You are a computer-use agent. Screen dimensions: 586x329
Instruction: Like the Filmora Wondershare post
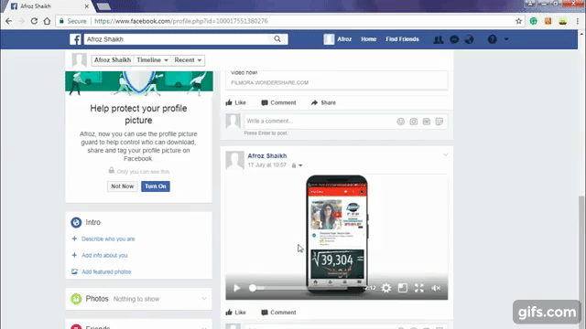(x=236, y=102)
